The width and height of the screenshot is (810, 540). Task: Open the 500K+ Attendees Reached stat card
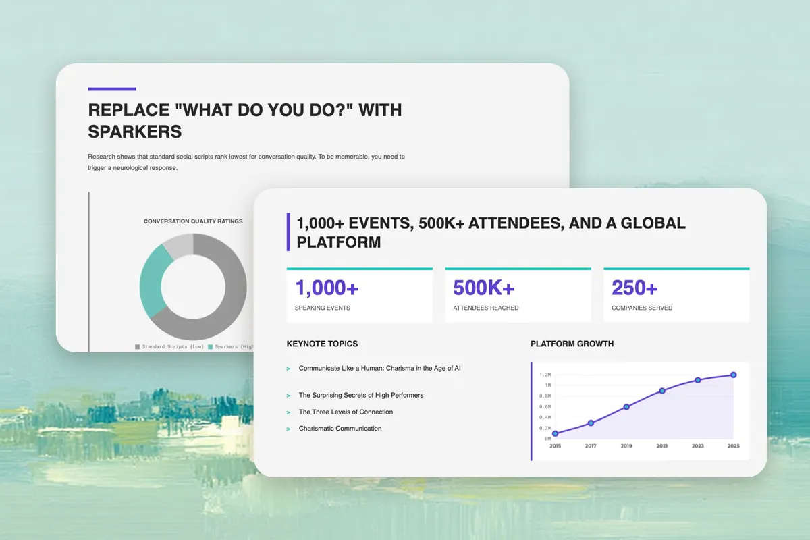tap(518, 296)
